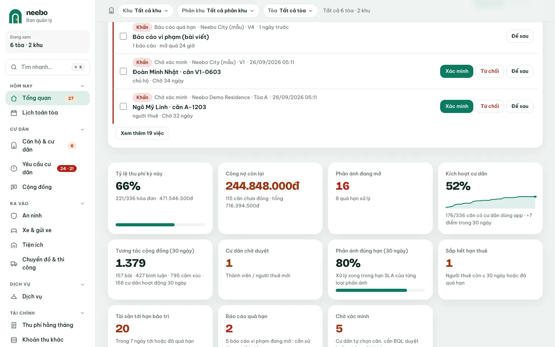
Task: Go to Thu phí hằng tháng page
Action: tap(48, 325)
